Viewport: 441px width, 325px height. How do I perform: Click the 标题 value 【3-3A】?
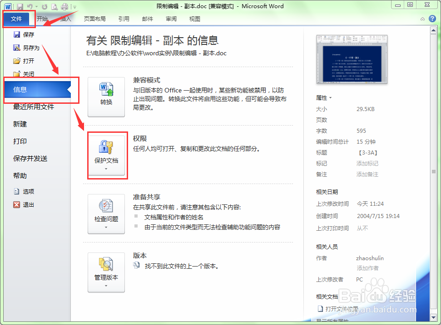[367, 153]
